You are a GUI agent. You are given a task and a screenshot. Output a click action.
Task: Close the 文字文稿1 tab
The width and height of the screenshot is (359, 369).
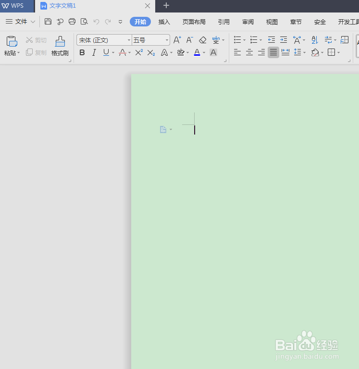coord(148,6)
